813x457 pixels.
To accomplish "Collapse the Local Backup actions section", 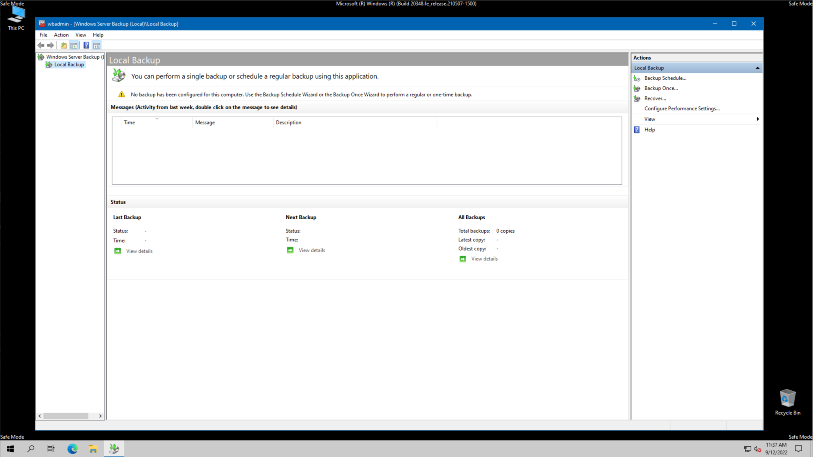I will 758,67.
